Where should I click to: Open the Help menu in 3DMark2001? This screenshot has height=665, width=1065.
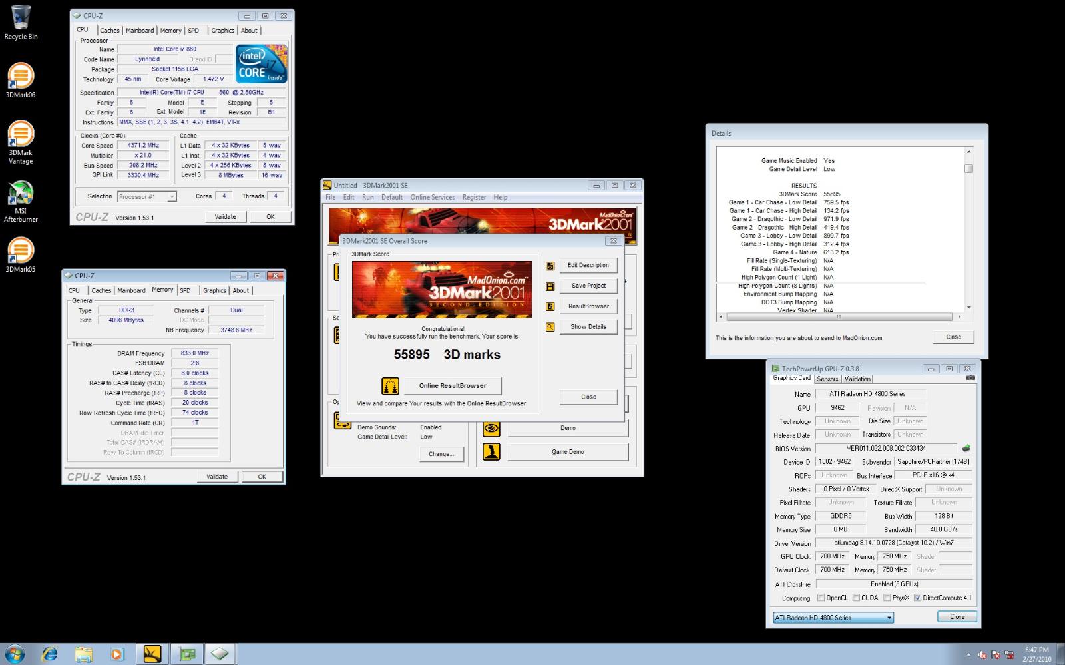pyautogui.click(x=501, y=197)
